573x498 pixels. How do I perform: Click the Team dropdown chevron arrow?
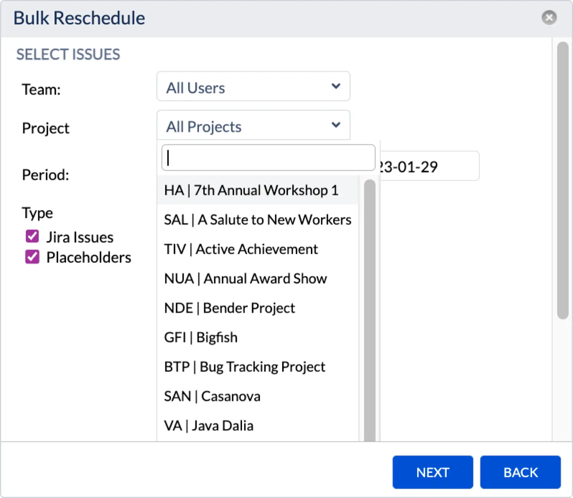click(336, 86)
